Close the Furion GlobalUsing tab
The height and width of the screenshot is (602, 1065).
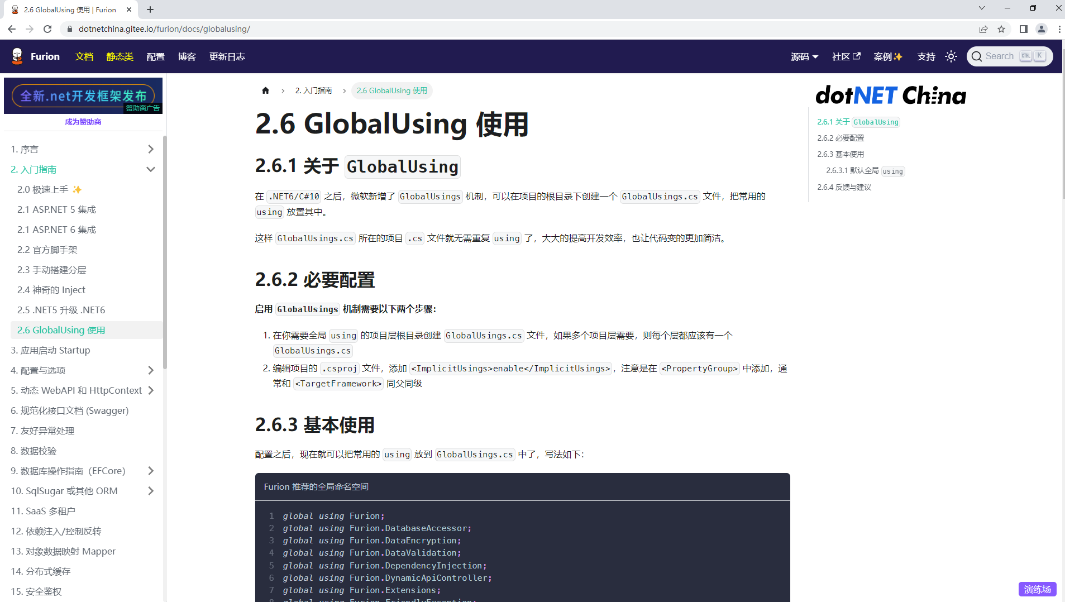(x=129, y=9)
